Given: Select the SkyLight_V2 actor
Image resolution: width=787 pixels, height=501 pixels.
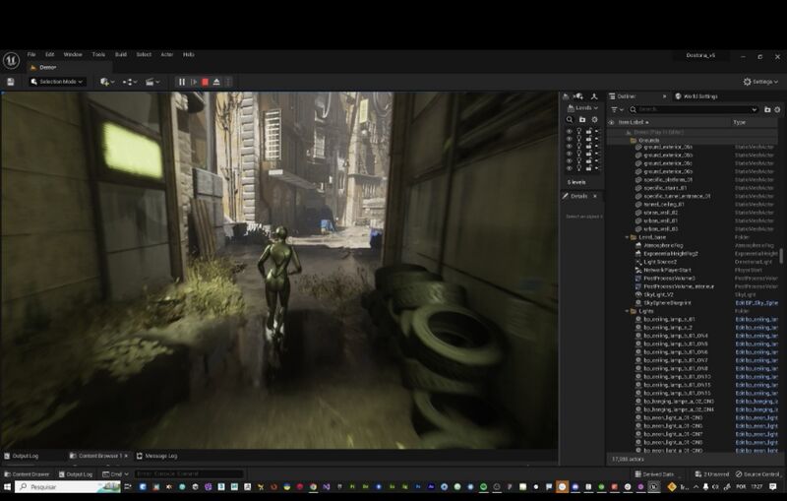Looking at the screenshot, I should pyautogui.click(x=658, y=294).
